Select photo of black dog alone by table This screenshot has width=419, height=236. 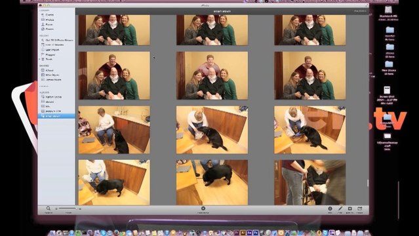coord(212,182)
